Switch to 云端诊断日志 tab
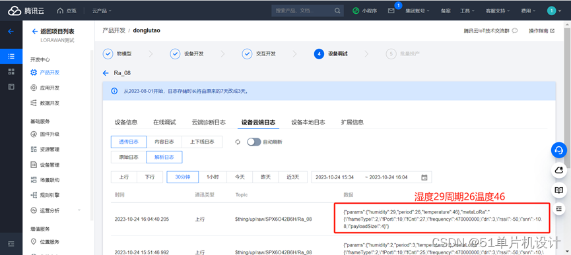The width and height of the screenshot is (571, 255). click(x=209, y=122)
